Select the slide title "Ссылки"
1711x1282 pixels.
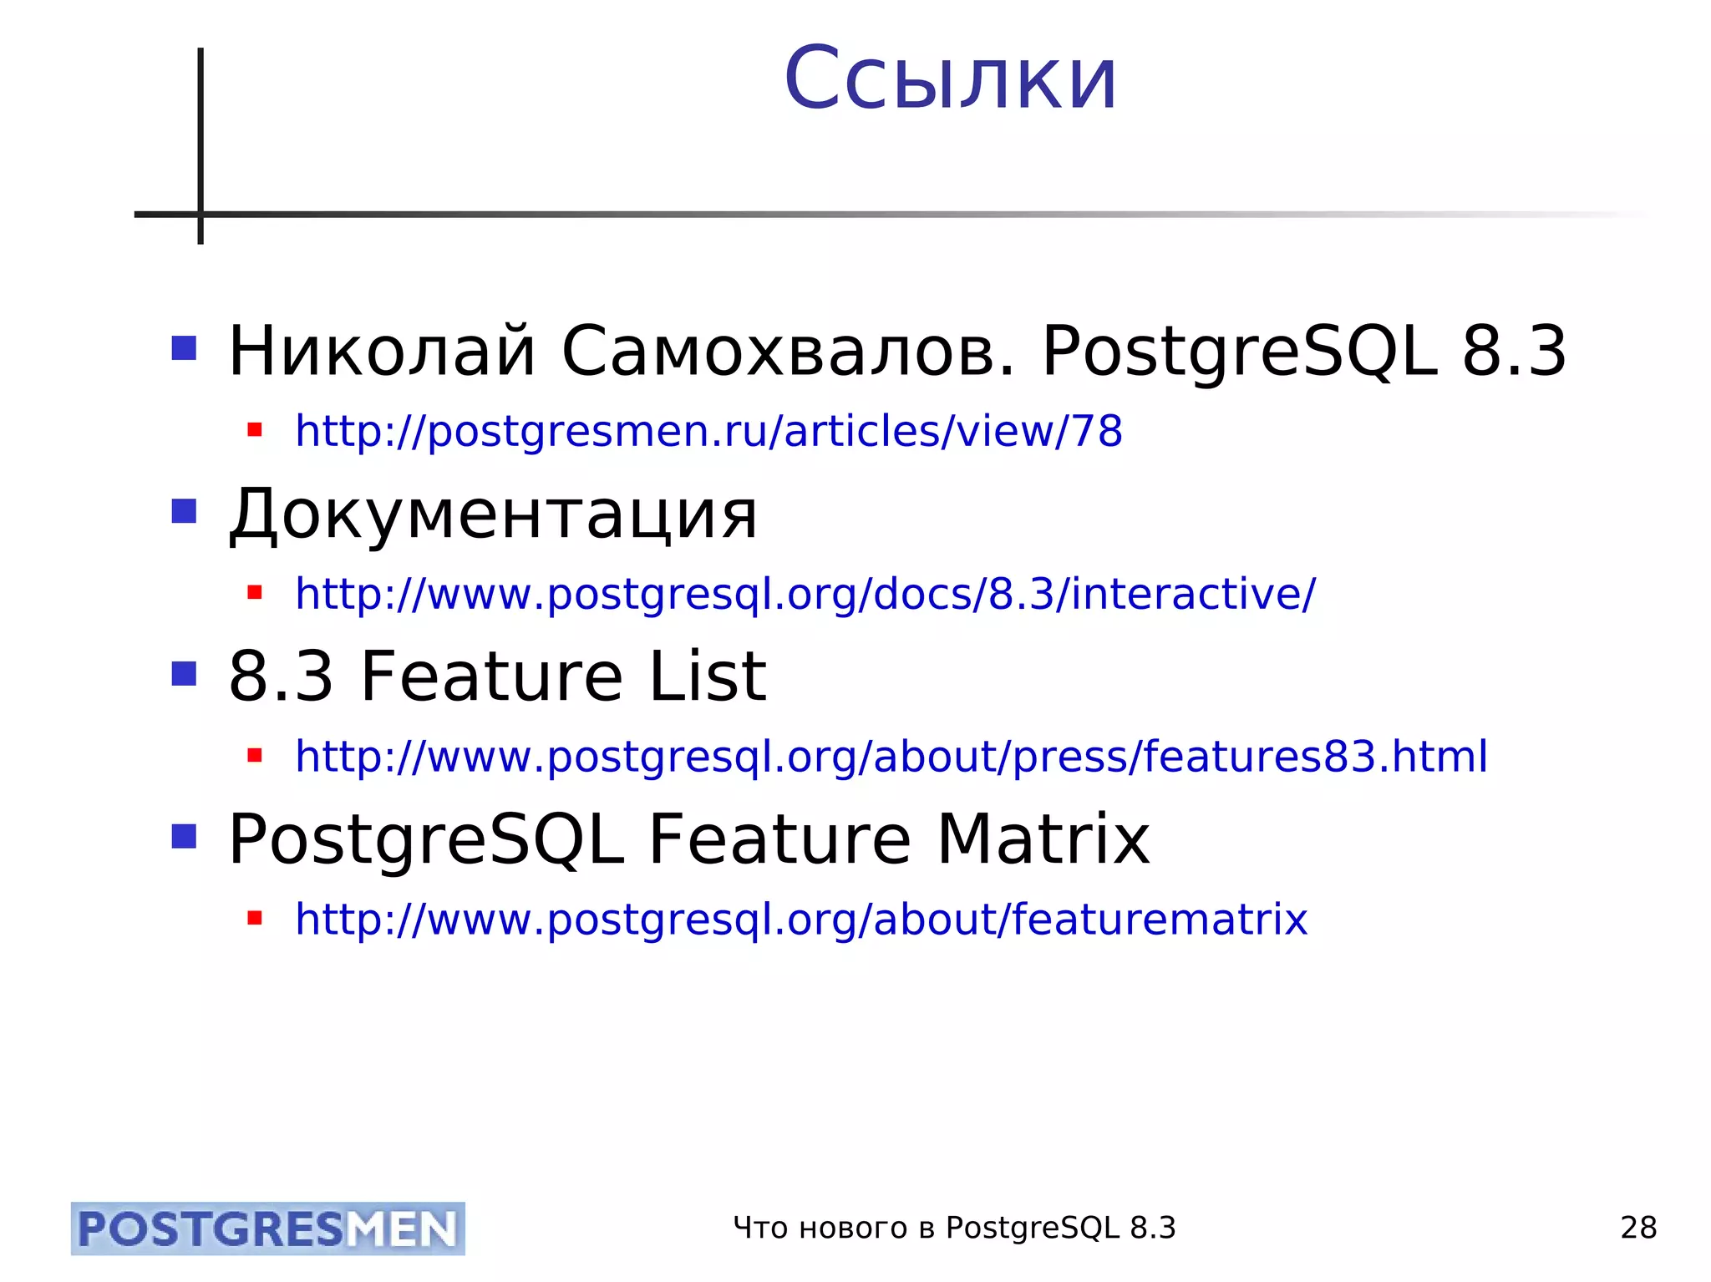point(950,79)
